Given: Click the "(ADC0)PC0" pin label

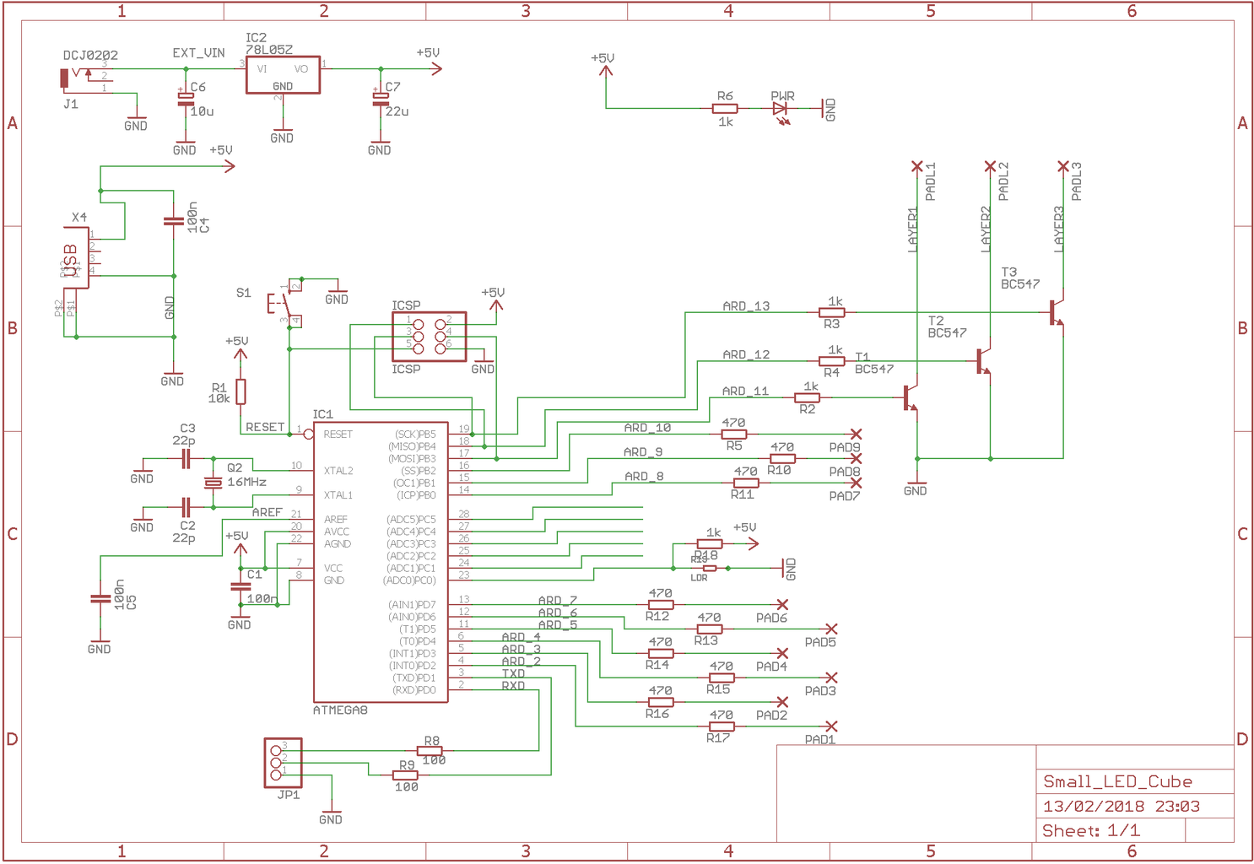Looking at the screenshot, I should tap(410, 580).
